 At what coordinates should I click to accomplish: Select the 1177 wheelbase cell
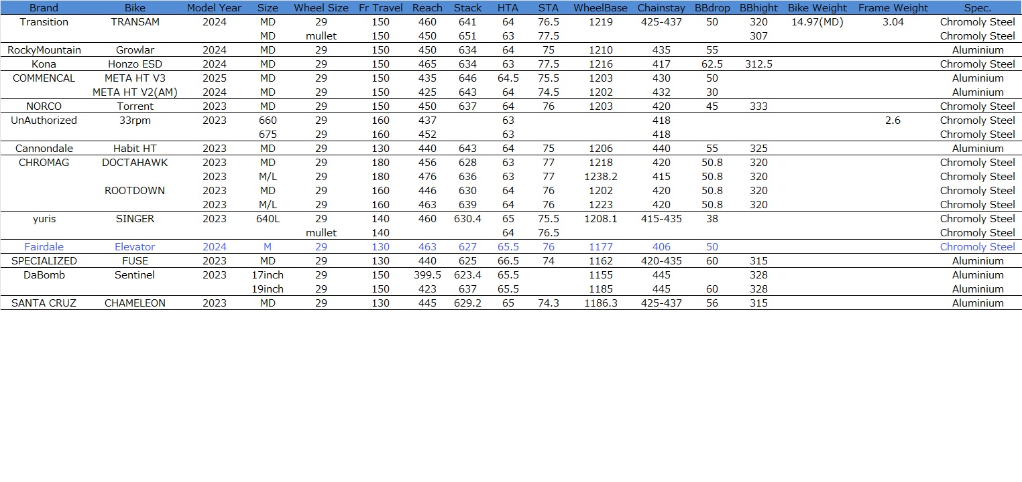[x=601, y=247]
